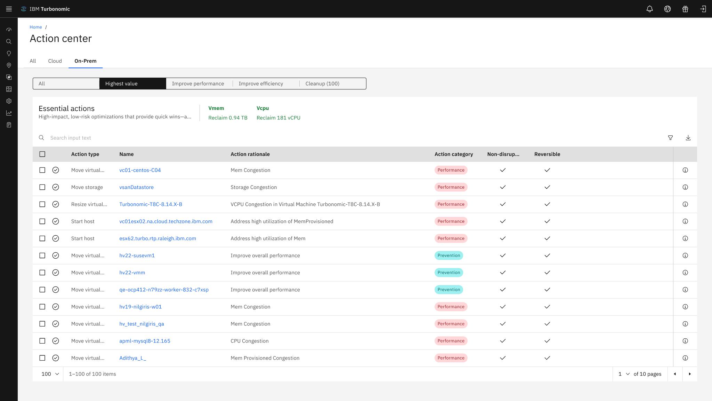The height and width of the screenshot is (401, 712).
Task: Click the search icon in left sidebar
Action: coord(9,42)
